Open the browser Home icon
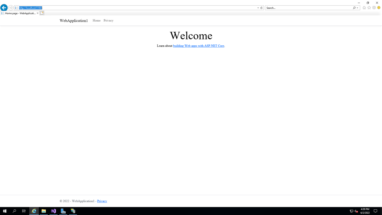Screen dimensions: 382x215 364,8
